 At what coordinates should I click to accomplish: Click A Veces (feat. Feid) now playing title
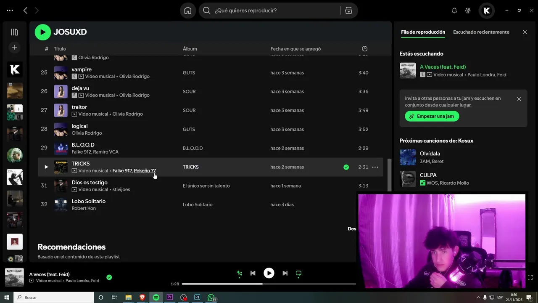(443, 67)
